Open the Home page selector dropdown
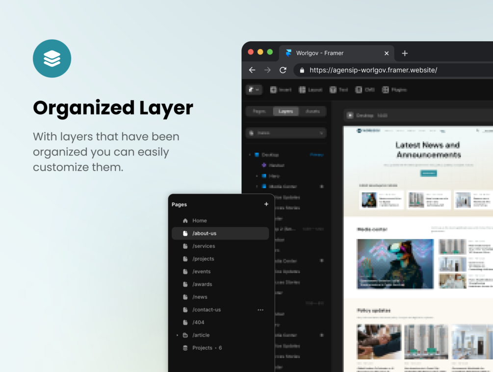 286,133
